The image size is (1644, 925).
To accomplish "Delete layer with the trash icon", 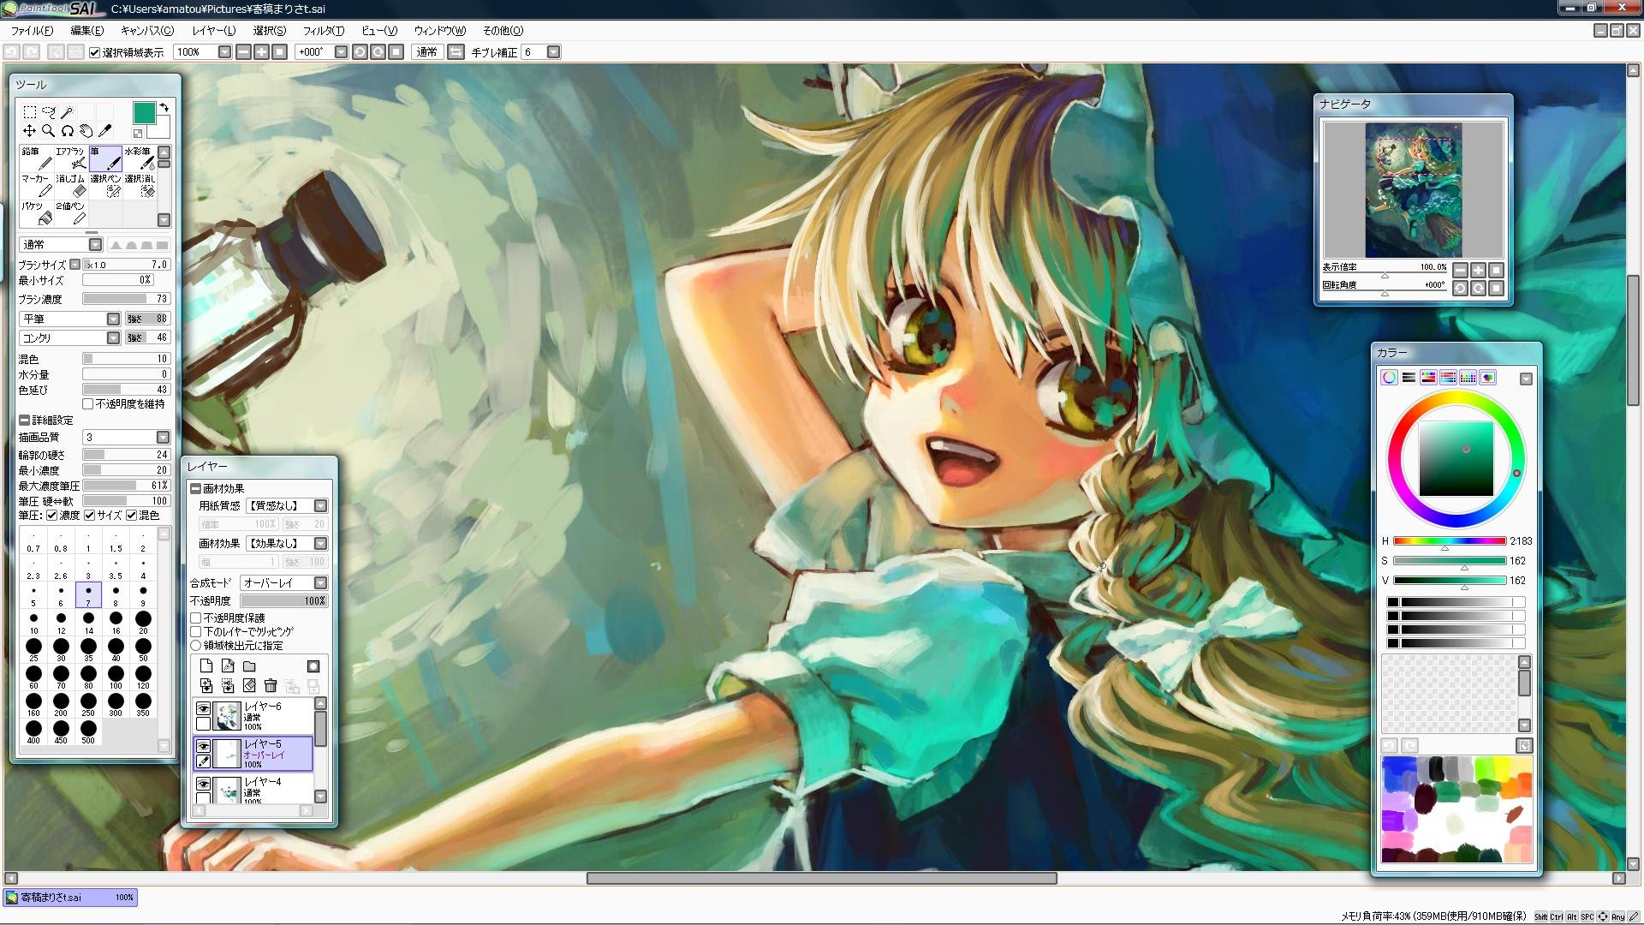I will coord(271,686).
